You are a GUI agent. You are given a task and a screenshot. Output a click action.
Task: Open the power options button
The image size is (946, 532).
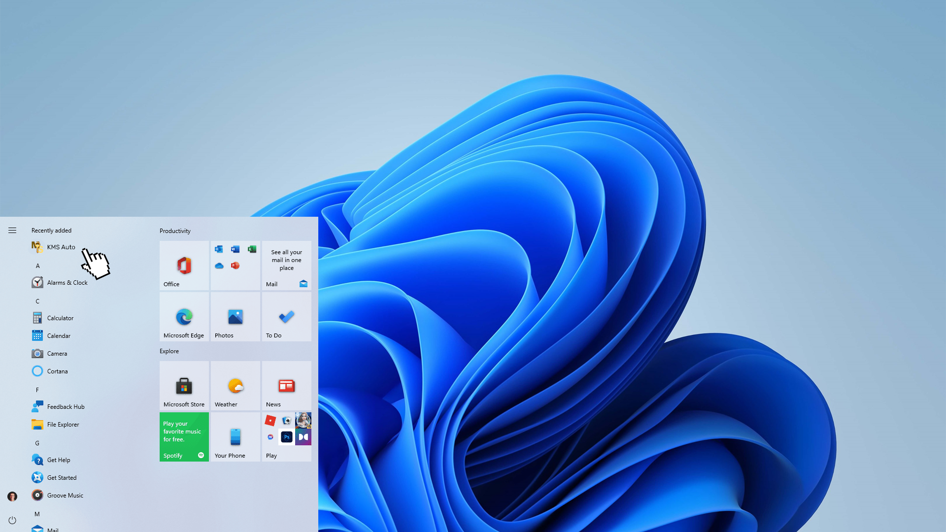click(x=12, y=520)
